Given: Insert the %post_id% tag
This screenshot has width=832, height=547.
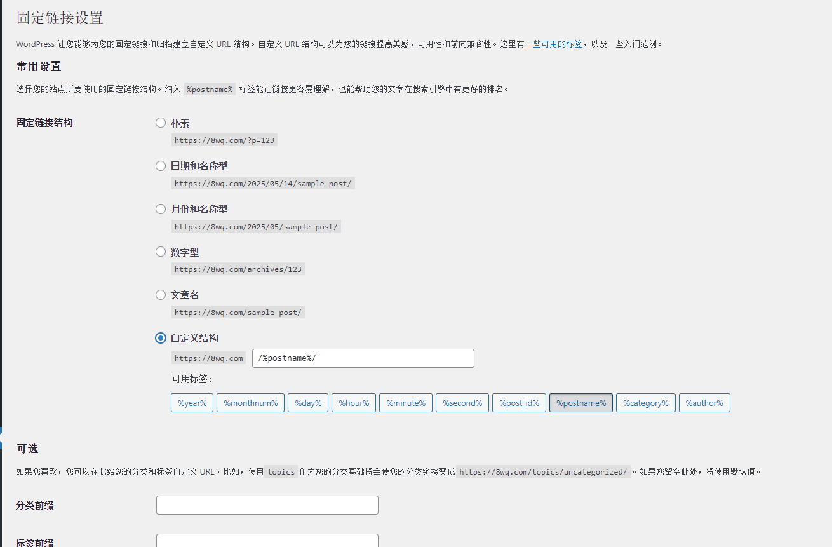Looking at the screenshot, I should point(519,403).
